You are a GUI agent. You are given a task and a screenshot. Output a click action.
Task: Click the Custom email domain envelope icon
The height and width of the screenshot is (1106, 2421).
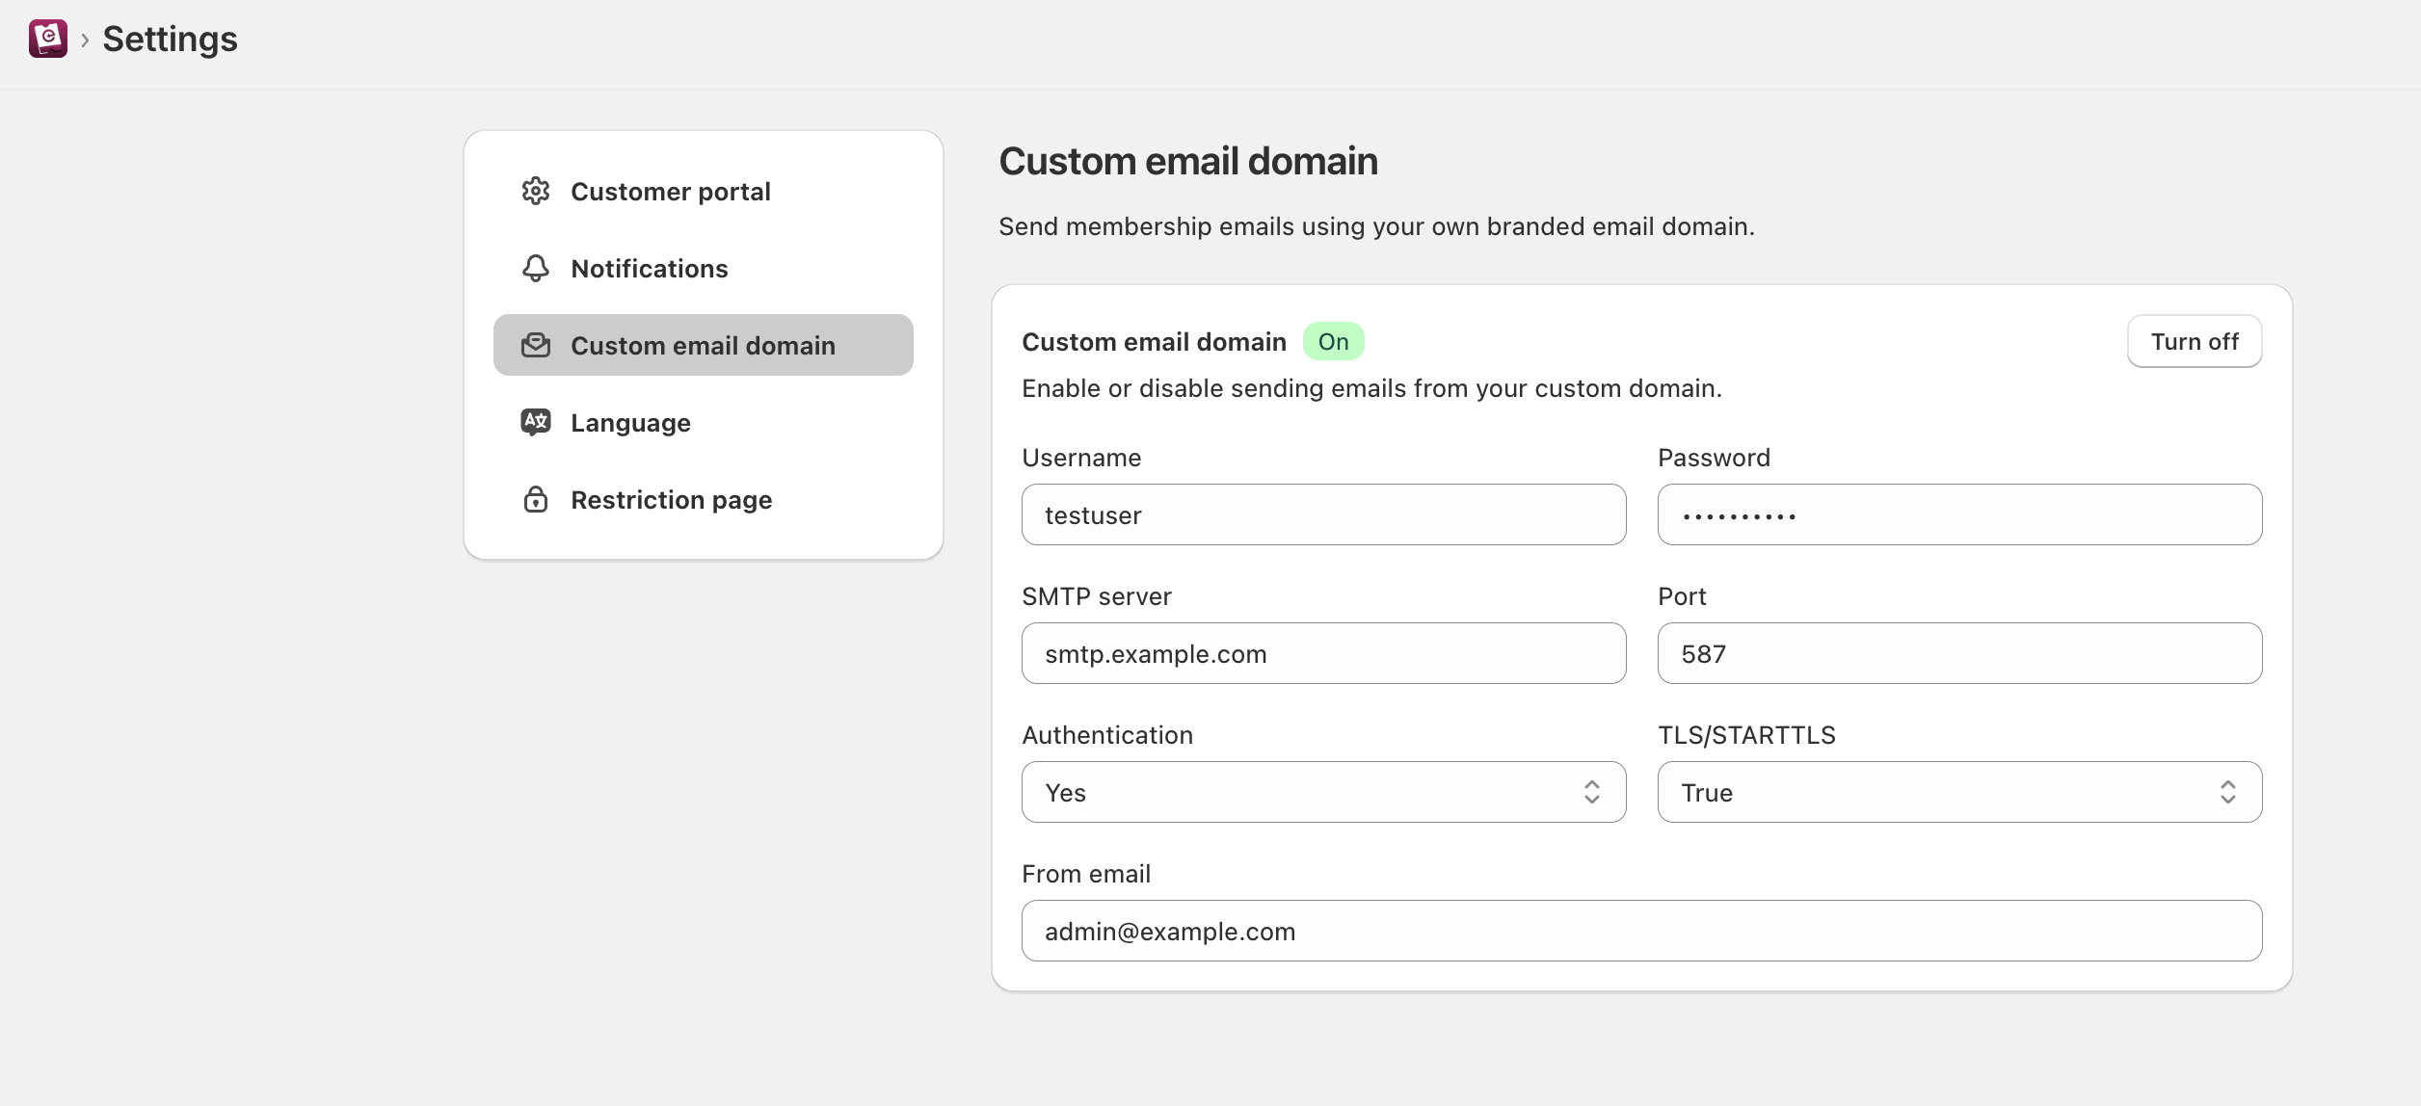536,345
